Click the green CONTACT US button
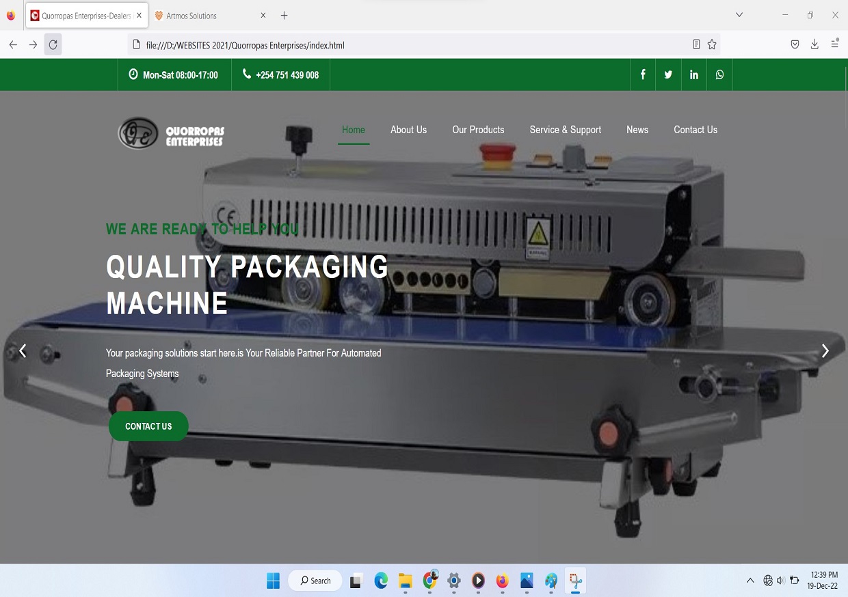 coord(148,426)
